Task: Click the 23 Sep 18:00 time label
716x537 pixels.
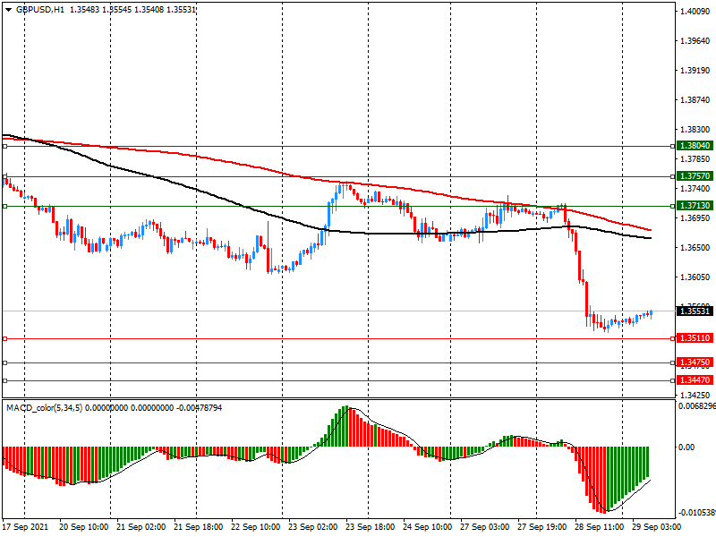Action: tap(371, 526)
